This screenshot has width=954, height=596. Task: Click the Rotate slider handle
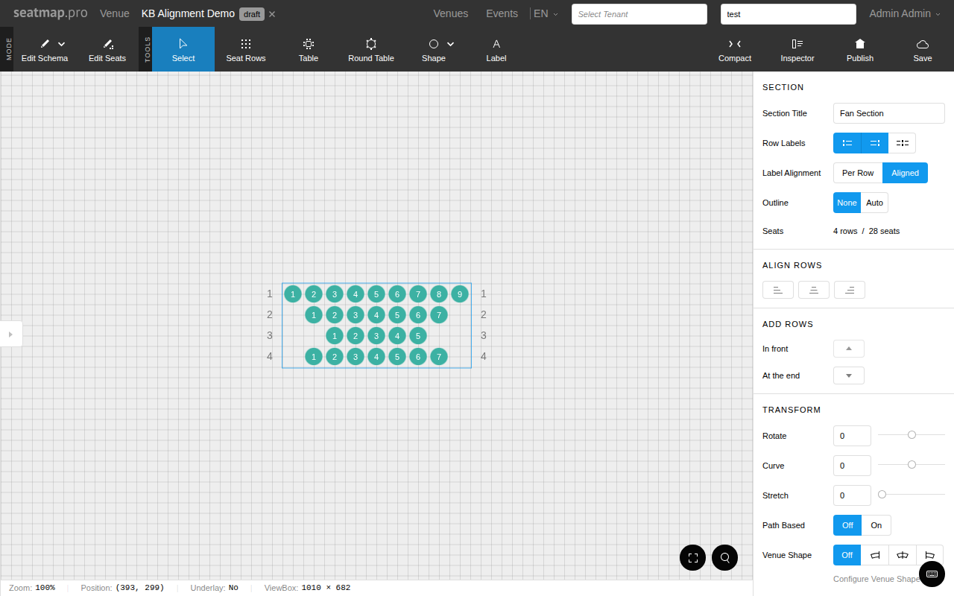912,435
